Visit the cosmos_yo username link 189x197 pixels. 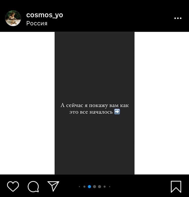pyautogui.click(x=45, y=15)
